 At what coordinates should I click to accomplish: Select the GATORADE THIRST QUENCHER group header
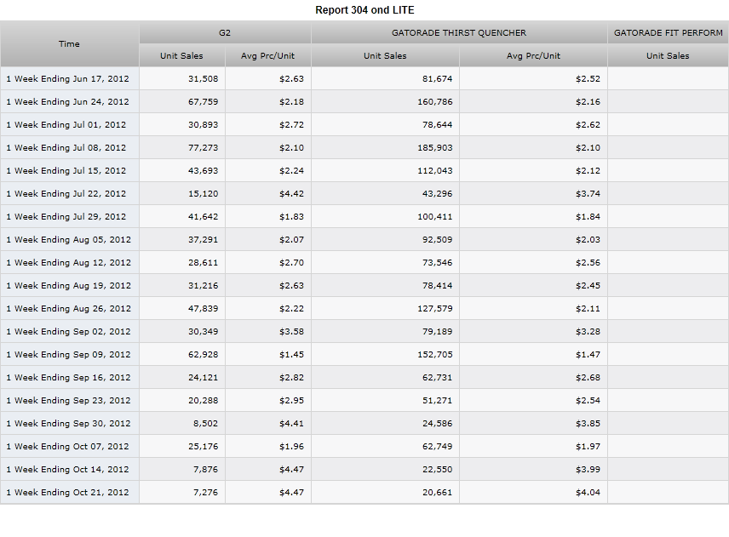click(459, 32)
